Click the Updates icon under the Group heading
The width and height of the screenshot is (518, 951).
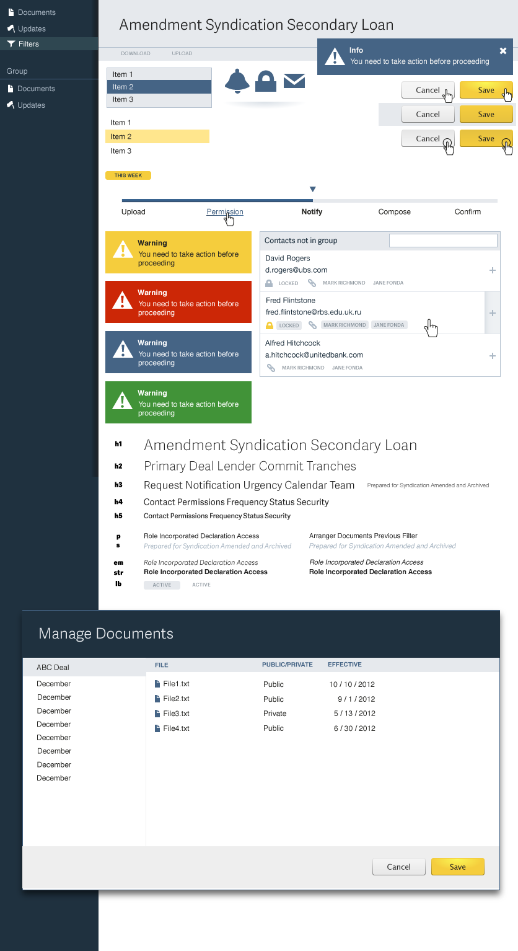click(11, 105)
